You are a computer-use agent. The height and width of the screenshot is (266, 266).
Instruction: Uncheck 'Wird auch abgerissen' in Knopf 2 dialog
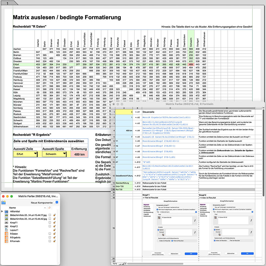(213, 209)
